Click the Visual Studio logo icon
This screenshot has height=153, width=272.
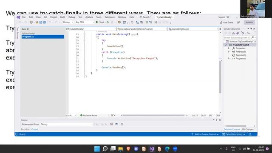[18, 17]
